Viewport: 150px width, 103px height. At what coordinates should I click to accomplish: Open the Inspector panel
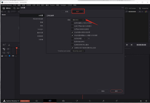pos(143,8)
